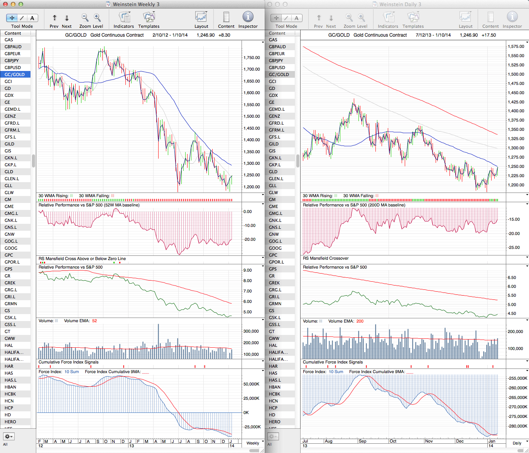529x453 pixels.
Task: Toggle the Content sidebar in Weekly window
Action: tap(226, 17)
